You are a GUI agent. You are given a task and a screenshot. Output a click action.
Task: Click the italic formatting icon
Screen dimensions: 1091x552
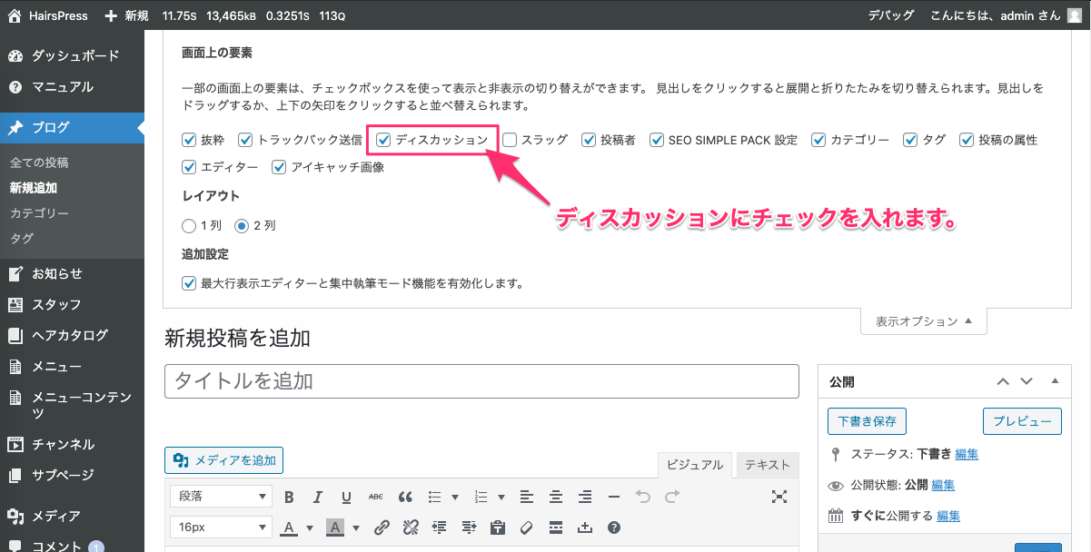(318, 497)
